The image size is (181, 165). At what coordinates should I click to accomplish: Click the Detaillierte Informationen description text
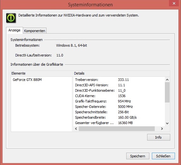(78, 15)
